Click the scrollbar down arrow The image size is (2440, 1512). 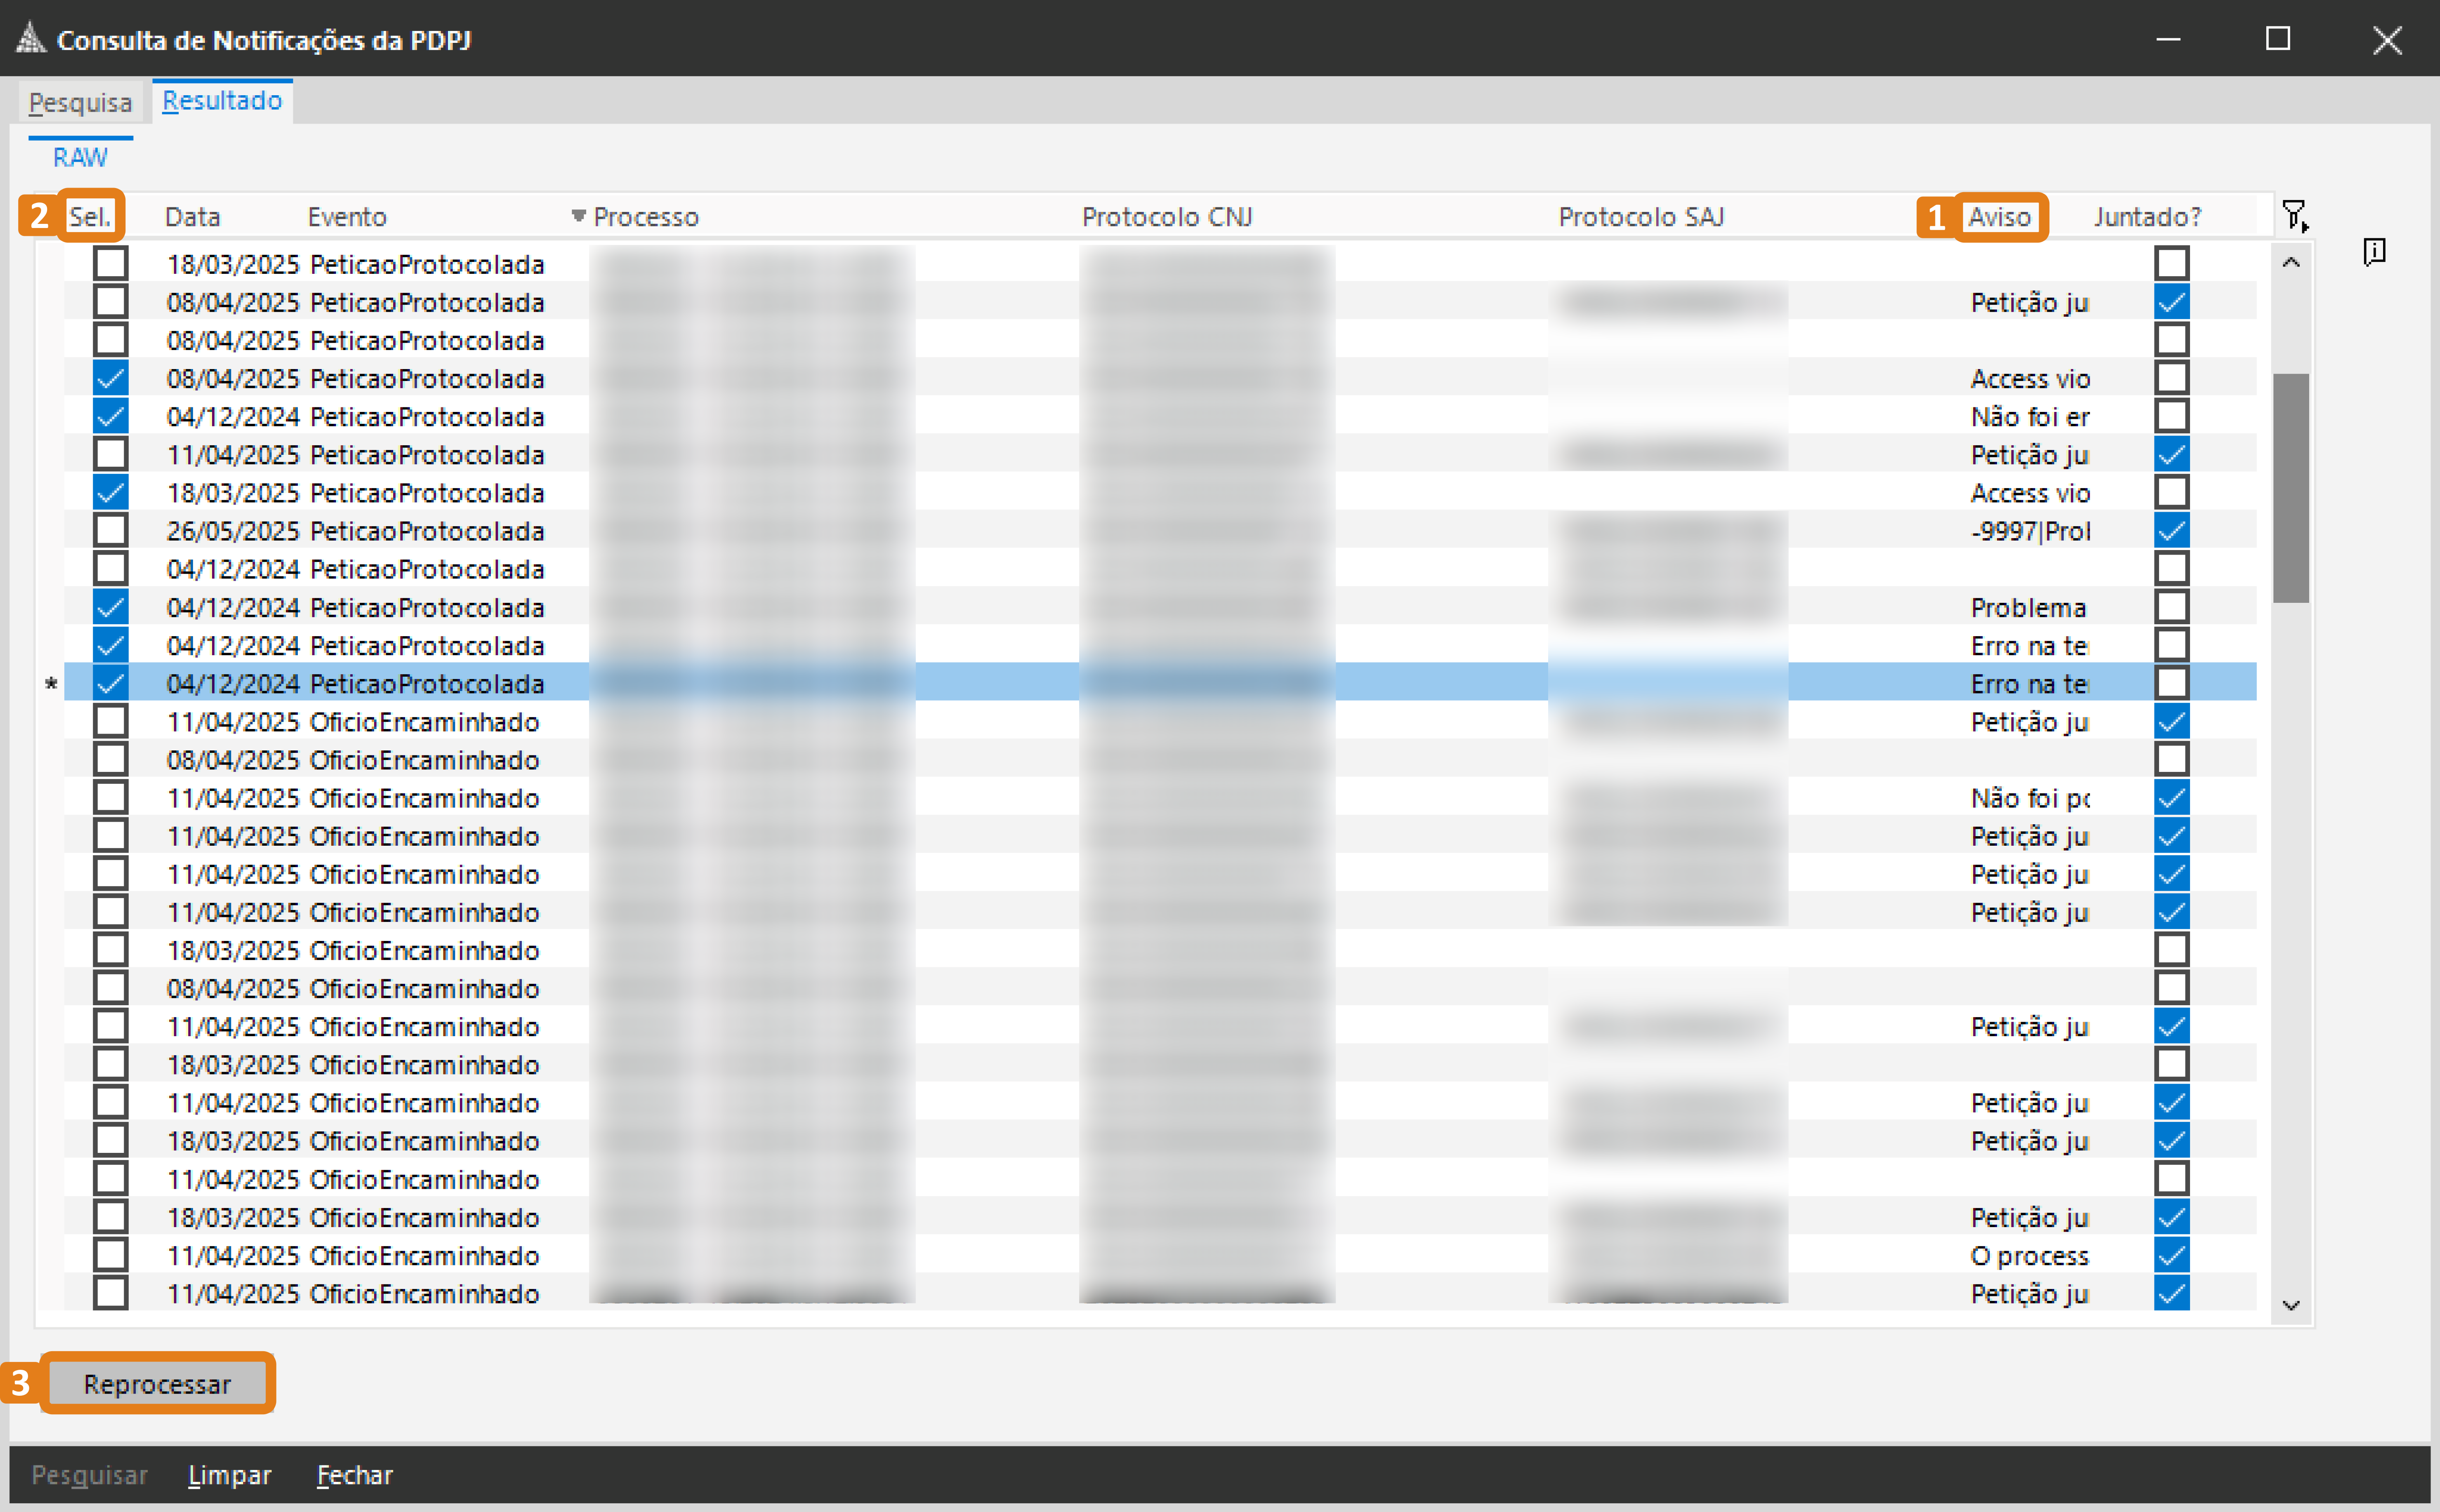2291,1305
